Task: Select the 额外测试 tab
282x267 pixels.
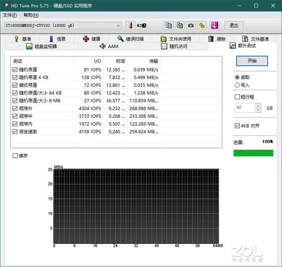Action: pyautogui.click(x=243, y=46)
